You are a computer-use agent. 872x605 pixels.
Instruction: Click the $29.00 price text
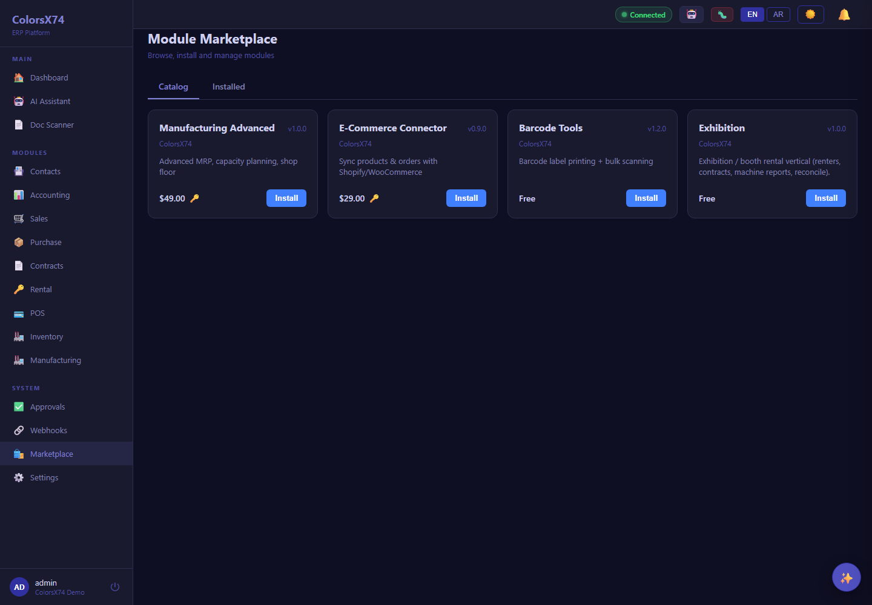coord(352,198)
